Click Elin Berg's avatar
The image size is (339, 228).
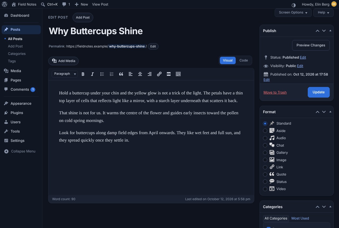tap(334, 4)
